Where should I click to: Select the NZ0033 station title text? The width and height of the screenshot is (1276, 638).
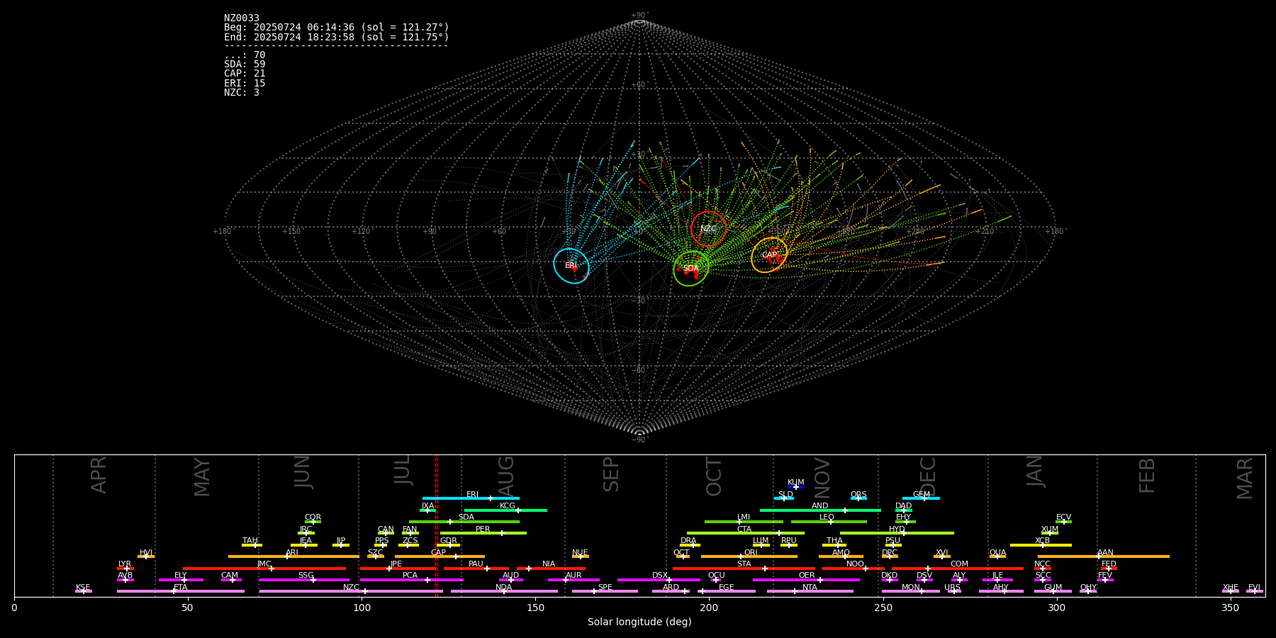pos(242,18)
